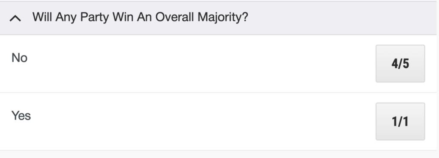Click the "No" outcome label
This screenshot has width=439, height=158.
[19, 58]
